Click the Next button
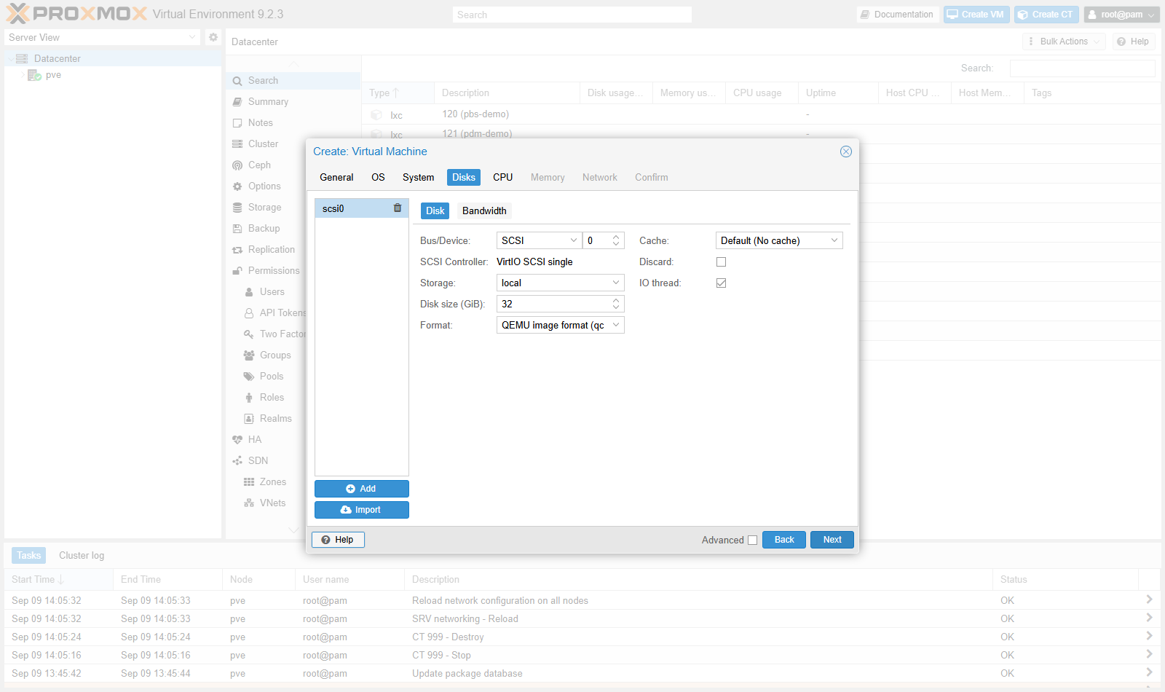 832,540
